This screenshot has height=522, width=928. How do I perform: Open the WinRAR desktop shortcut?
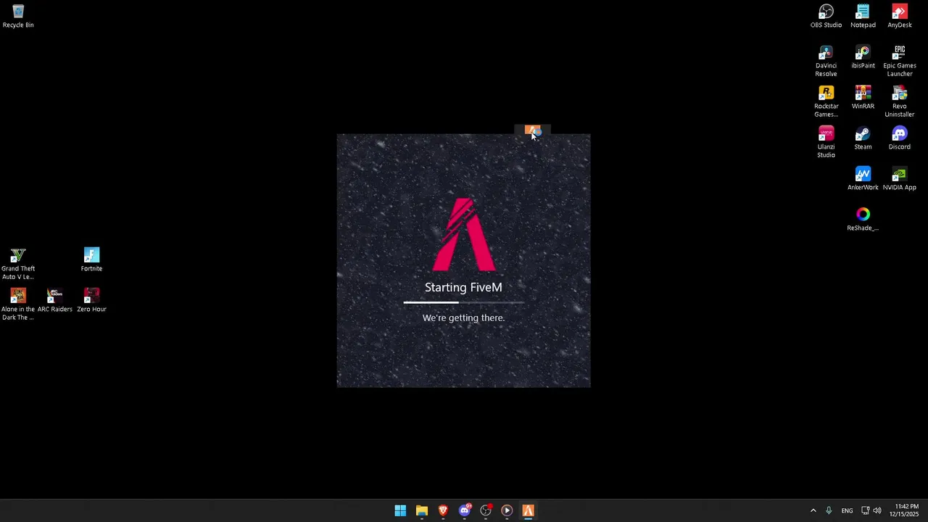coord(863,97)
